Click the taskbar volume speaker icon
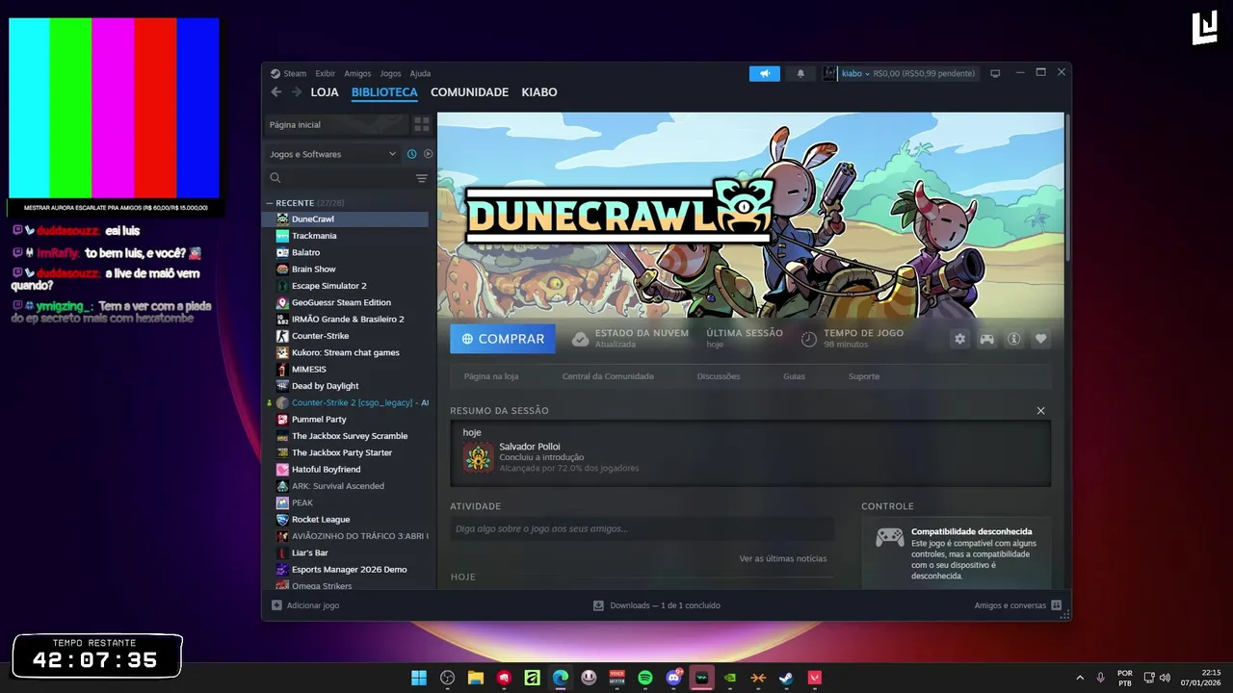1233x693 pixels. pyautogui.click(x=1165, y=678)
